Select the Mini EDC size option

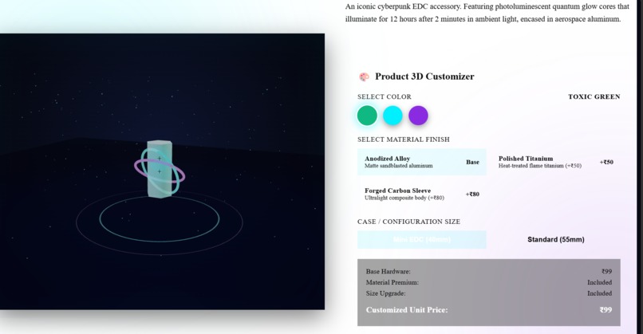click(x=421, y=239)
